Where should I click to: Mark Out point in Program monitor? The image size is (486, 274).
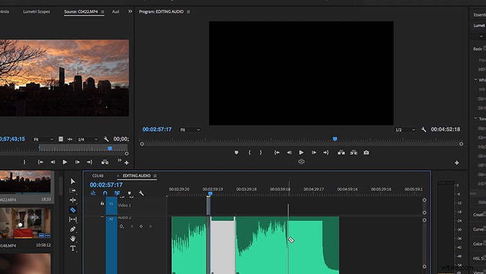click(261, 152)
